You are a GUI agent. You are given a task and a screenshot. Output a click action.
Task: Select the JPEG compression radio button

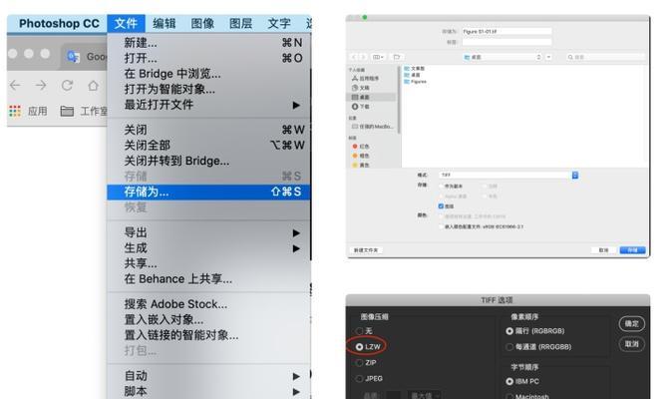tap(359, 378)
